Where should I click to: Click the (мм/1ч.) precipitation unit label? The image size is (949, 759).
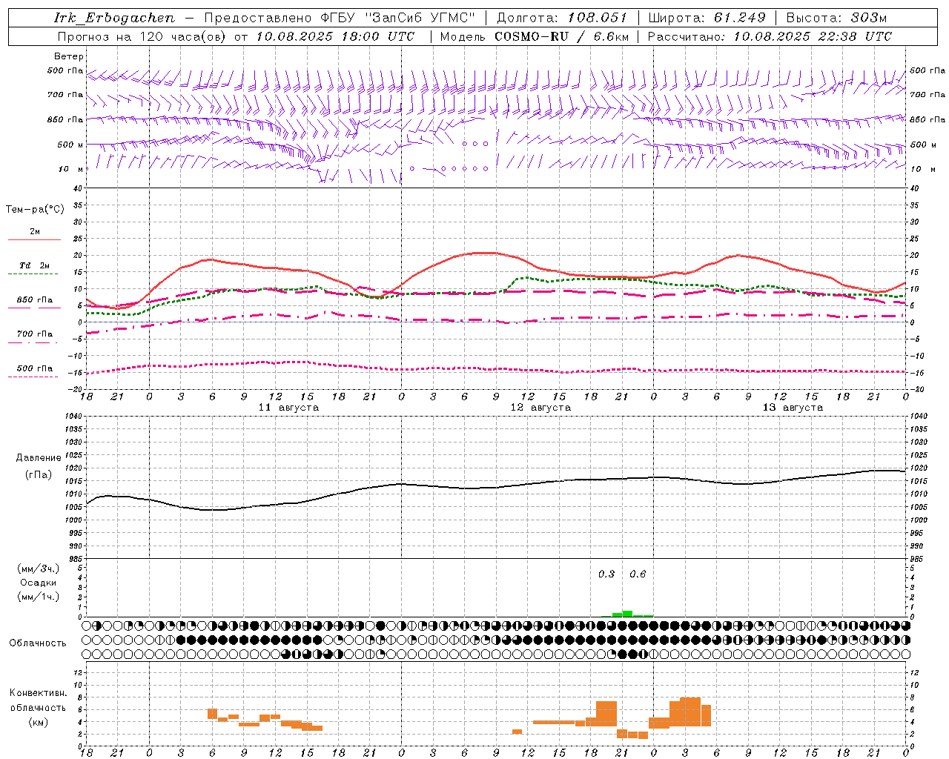point(39,597)
